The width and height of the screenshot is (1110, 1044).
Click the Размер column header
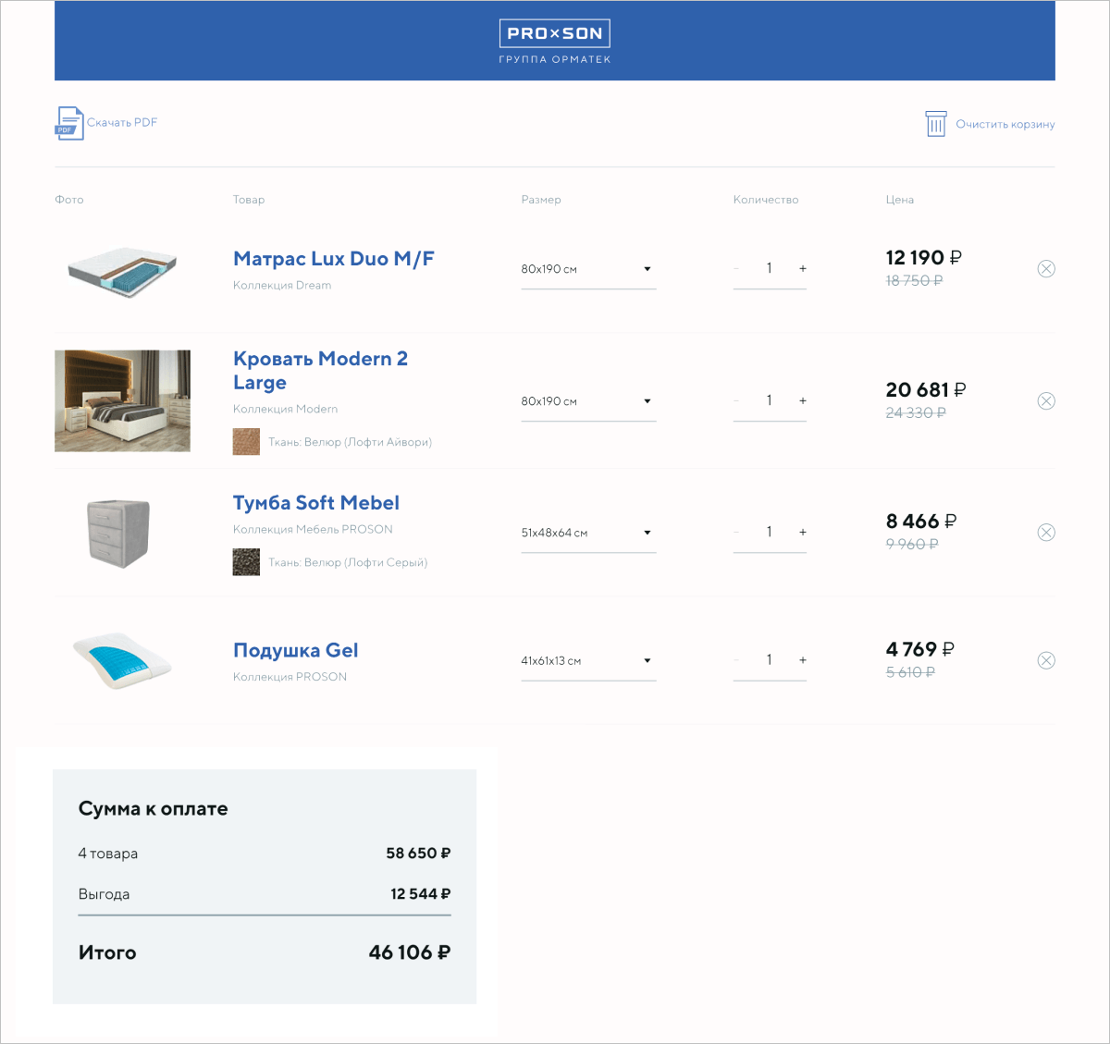[541, 200]
